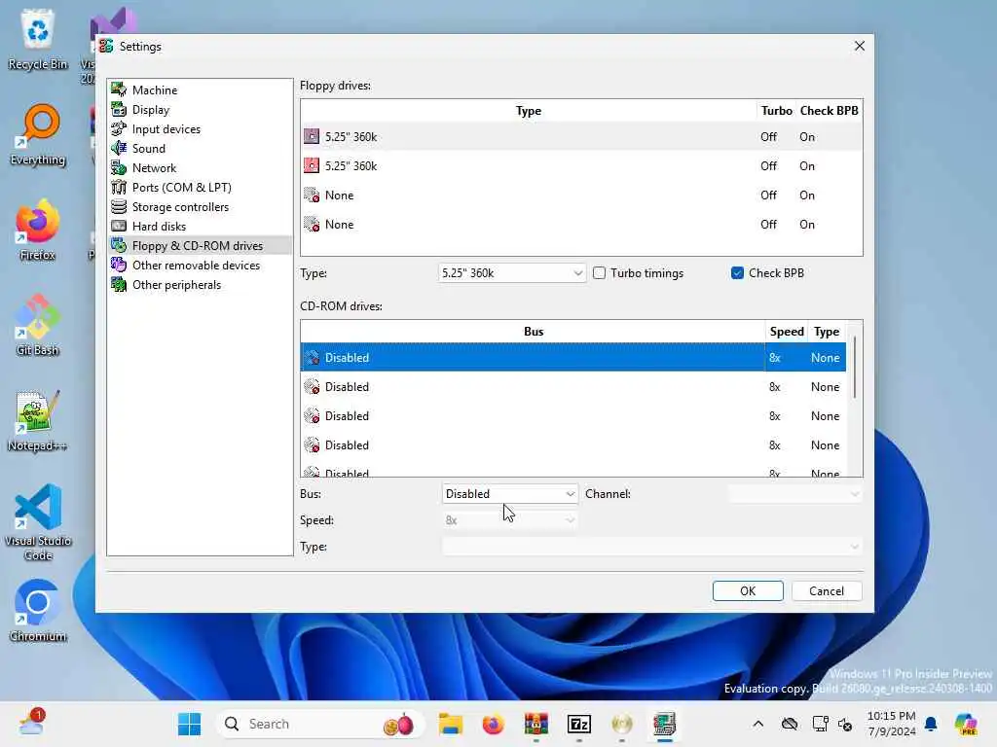Open the CD-ROM Channel dropdown

click(x=794, y=494)
